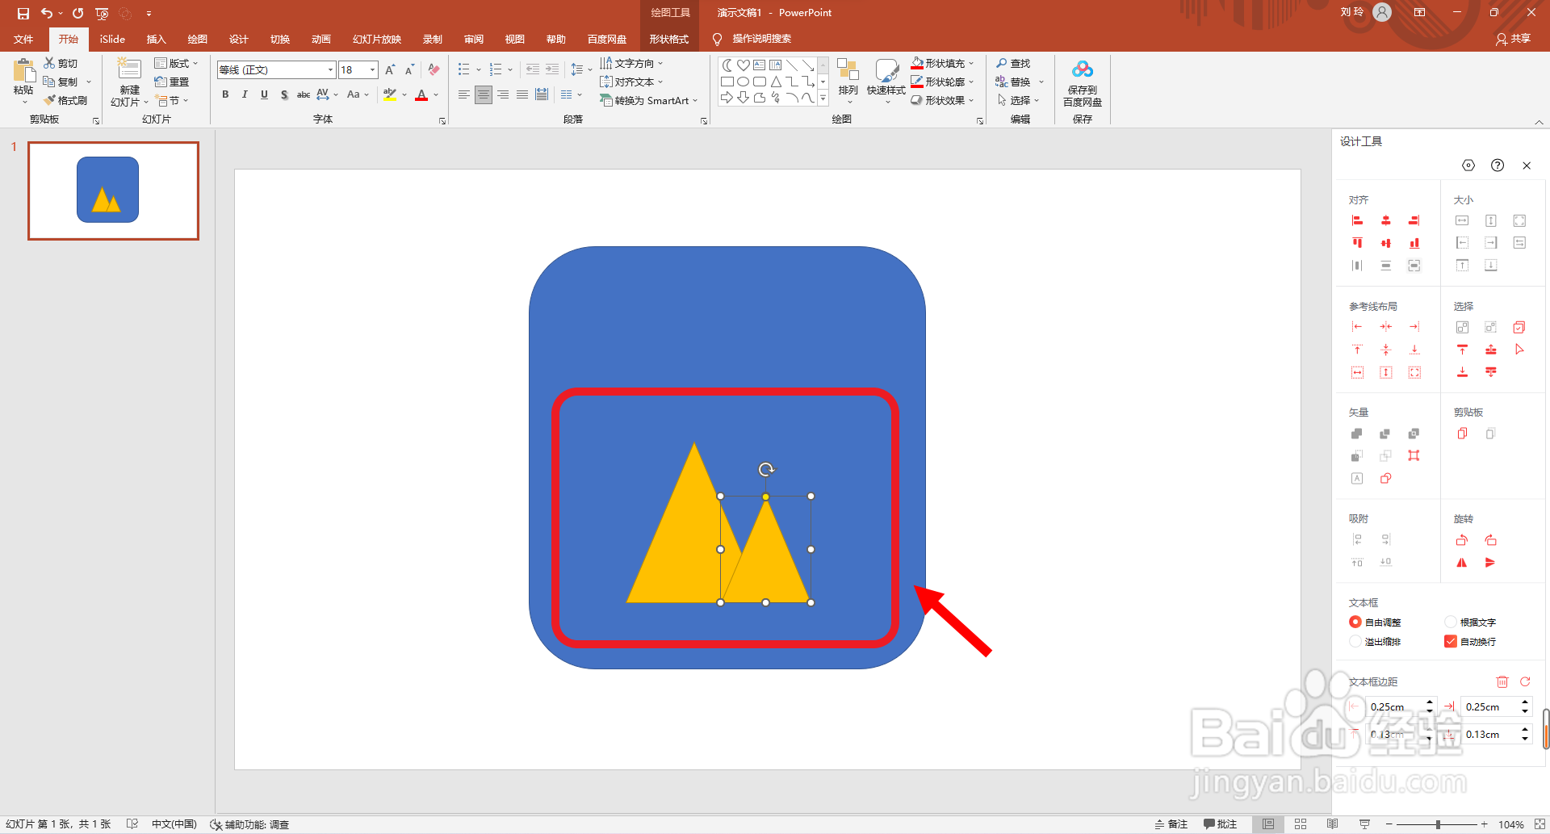Click the align right icon in 对齐 section
This screenshot has width=1550, height=834.
click(x=1414, y=220)
